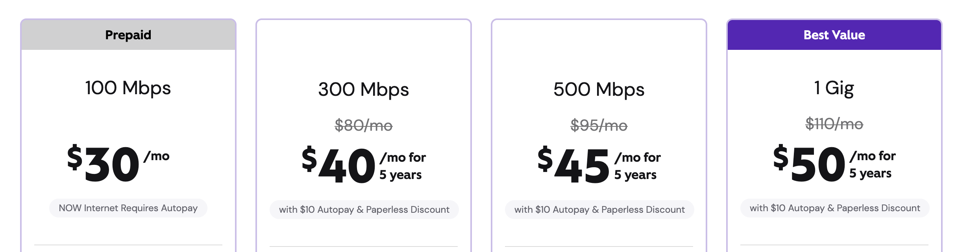The image size is (969, 252).
Task: Click the $40 price on the 300 Mbps plan
Action: click(338, 165)
